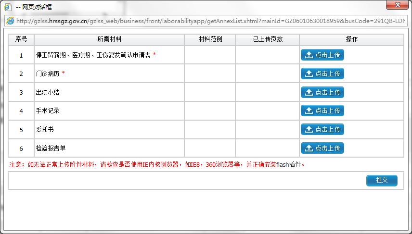Screen dimensions: 412x234
Task: Click the IE page icon in title bar
Action: click(x=7, y=7)
